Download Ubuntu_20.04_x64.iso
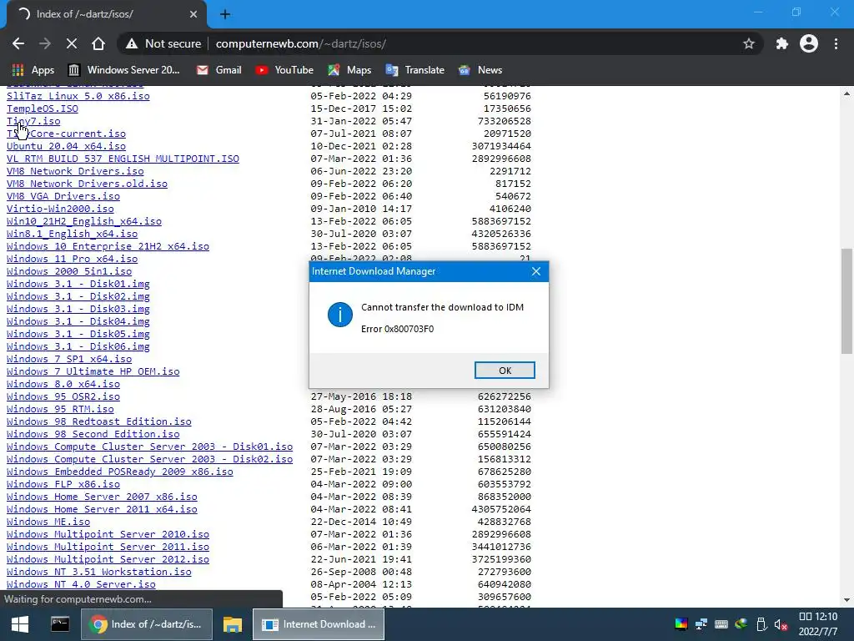 coord(66,146)
